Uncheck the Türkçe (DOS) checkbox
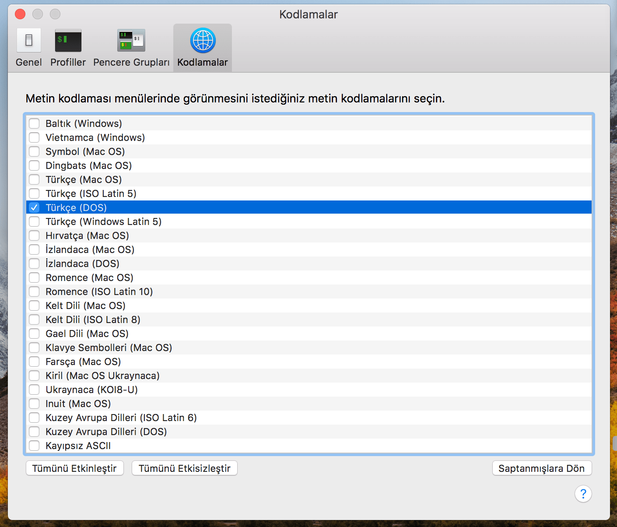Viewport: 617px width, 527px height. [34, 207]
